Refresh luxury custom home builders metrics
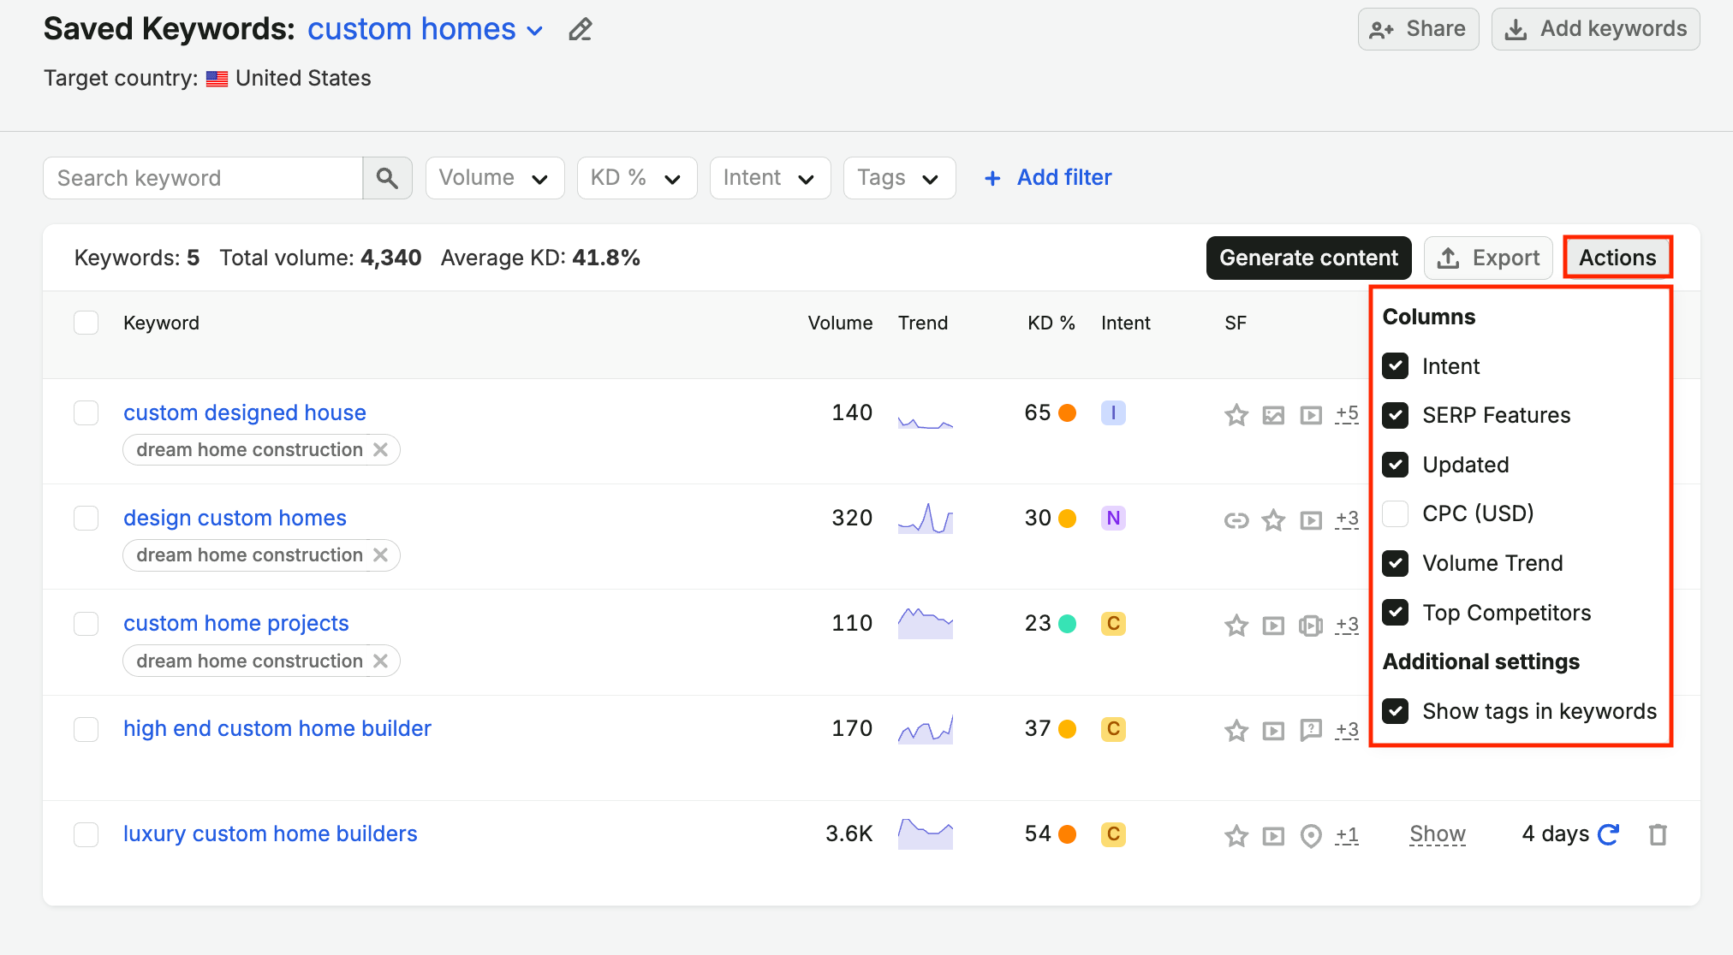The height and width of the screenshot is (955, 1733). [1609, 834]
